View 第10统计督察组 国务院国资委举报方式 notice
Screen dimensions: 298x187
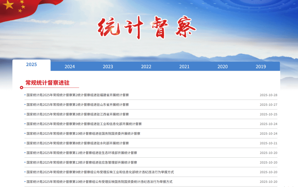[99, 182]
